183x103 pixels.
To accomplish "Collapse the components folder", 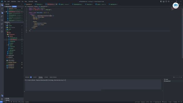I will pyautogui.click(x=12, y=34).
